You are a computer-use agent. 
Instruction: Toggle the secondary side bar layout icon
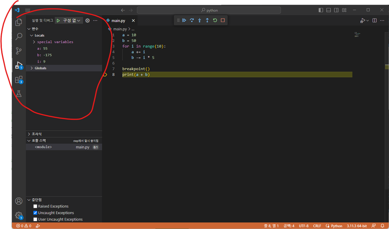[336, 10]
